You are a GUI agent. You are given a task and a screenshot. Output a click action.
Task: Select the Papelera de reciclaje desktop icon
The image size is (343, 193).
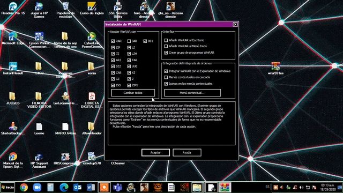pos(65,10)
